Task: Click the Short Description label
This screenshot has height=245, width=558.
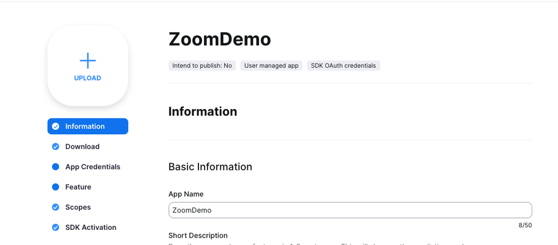Action: tap(198, 235)
